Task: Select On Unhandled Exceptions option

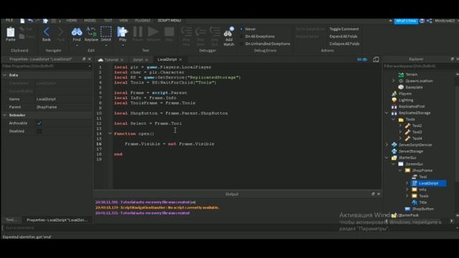Action: pyautogui.click(x=265, y=44)
